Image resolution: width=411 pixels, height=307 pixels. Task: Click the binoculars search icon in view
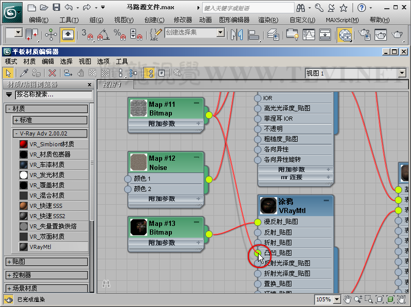(107, 283)
